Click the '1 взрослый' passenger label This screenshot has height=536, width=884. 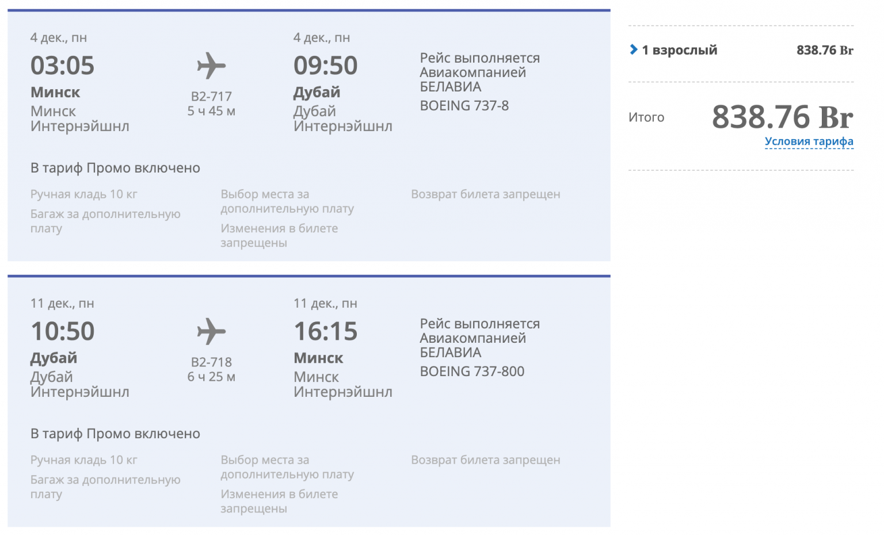click(679, 50)
